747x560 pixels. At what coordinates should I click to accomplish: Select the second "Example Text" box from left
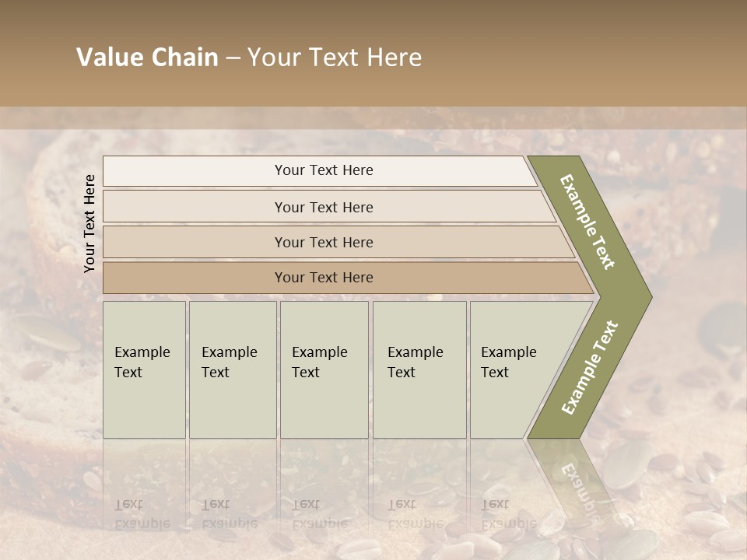(x=232, y=369)
